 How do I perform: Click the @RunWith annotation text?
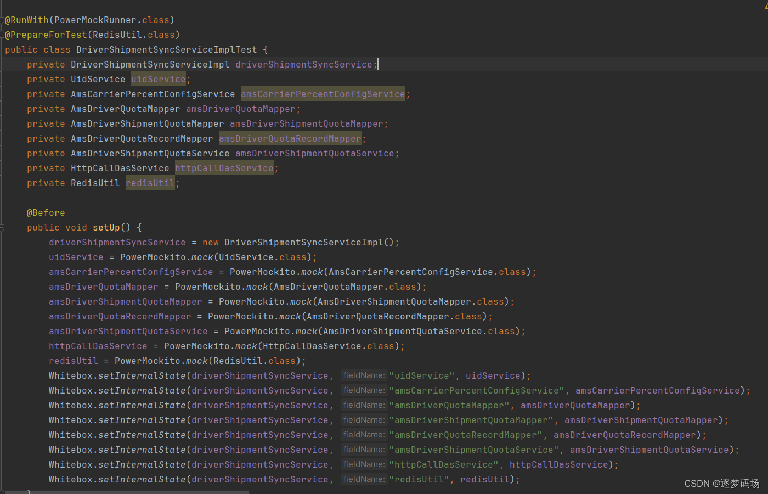coord(27,20)
